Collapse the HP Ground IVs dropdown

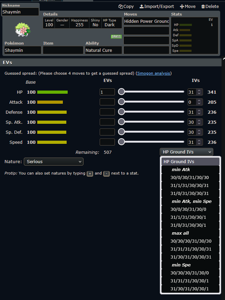(x=186, y=152)
